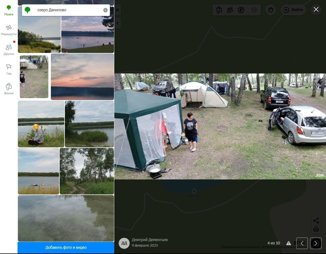The height and width of the screenshot is (254, 326).
Task: Open Дмитрий Дементьев author profile
Action: (x=150, y=240)
